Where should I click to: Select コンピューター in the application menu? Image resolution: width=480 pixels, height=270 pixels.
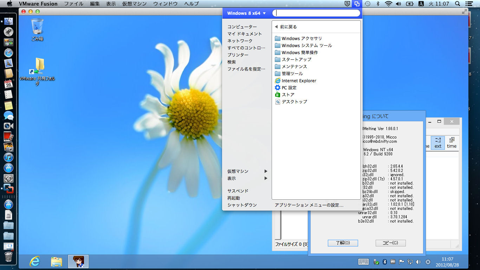point(242,27)
